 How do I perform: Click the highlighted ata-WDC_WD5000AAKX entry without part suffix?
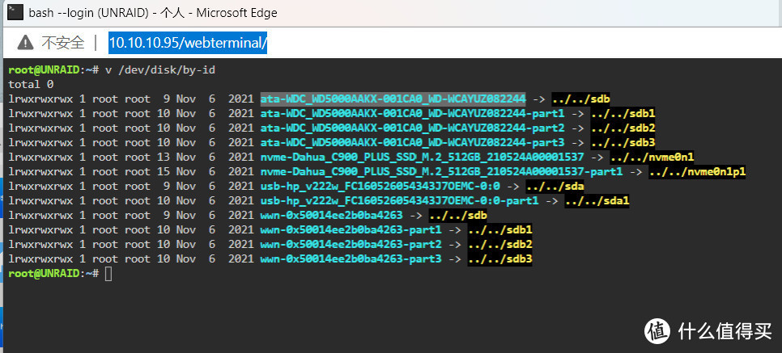click(x=393, y=99)
